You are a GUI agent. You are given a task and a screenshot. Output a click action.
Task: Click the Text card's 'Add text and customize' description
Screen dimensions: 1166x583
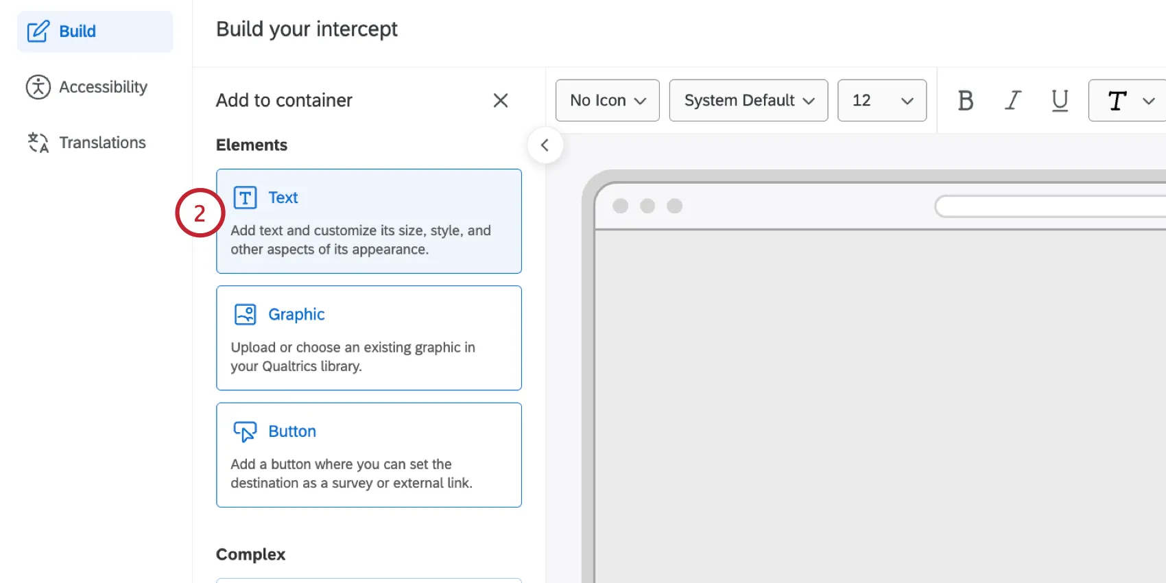(361, 240)
